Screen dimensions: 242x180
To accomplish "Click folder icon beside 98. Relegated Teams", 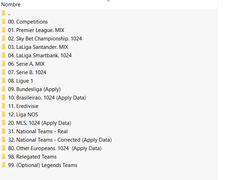I will [x=4, y=157].
